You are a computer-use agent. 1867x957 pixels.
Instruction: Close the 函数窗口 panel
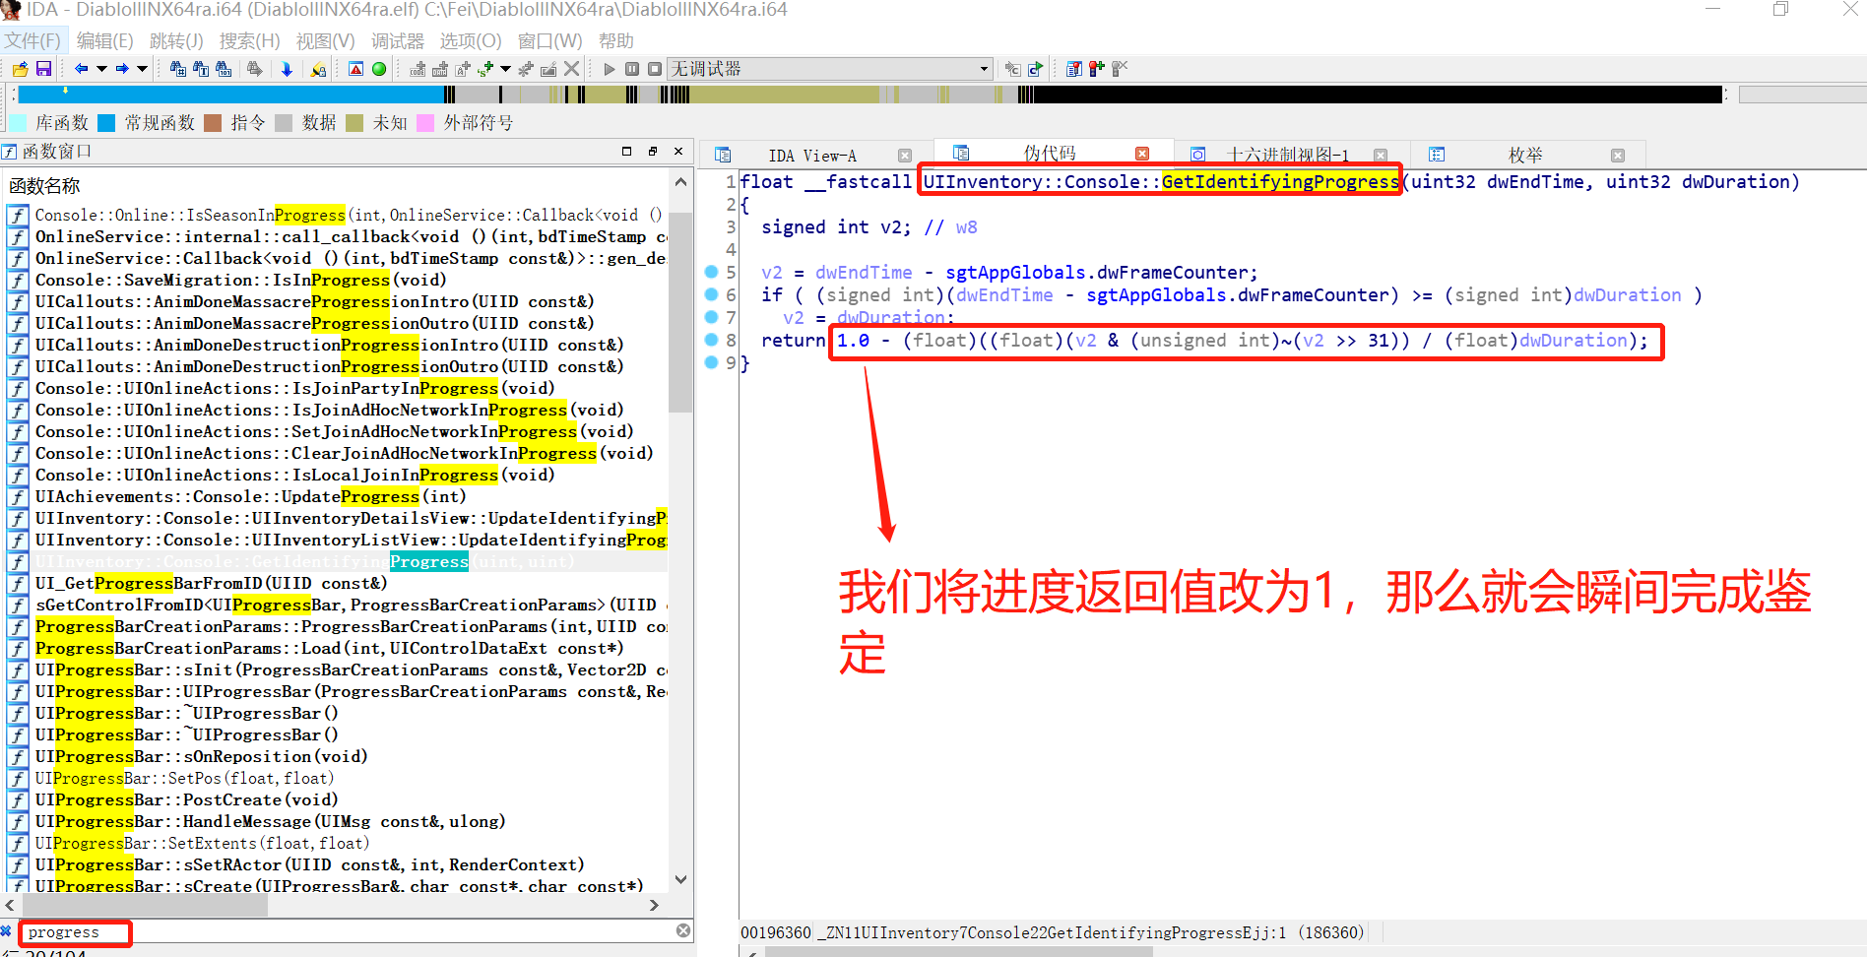(x=678, y=151)
